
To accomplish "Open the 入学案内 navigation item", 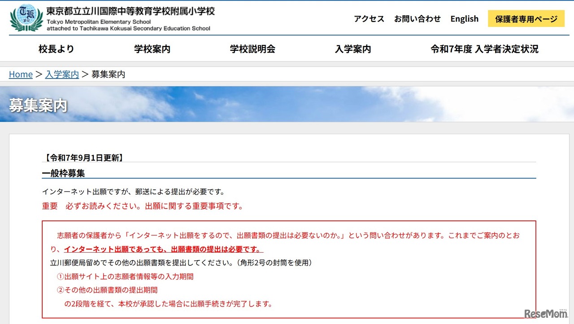I will click(x=353, y=49).
